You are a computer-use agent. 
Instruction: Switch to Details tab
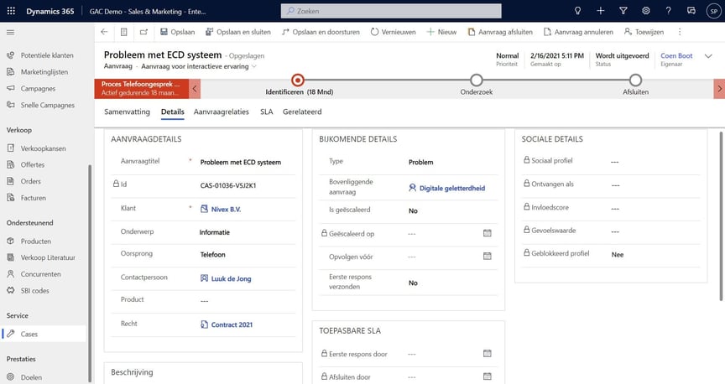point(173,112)
